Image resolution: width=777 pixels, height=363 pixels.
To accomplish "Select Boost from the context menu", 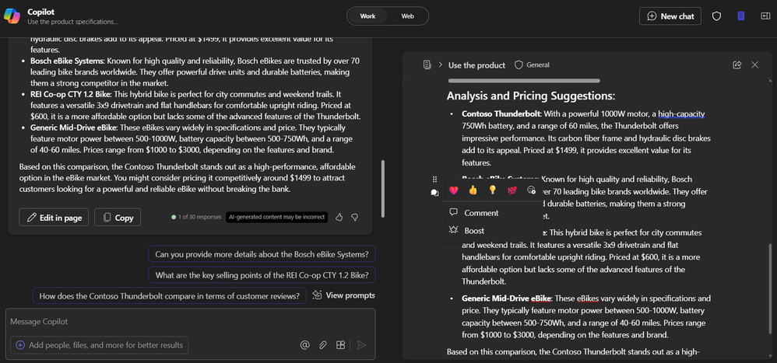I will pyautogui.click(x=491, y=231).
